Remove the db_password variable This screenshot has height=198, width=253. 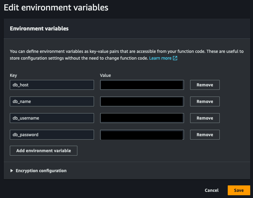click(205, 135)
